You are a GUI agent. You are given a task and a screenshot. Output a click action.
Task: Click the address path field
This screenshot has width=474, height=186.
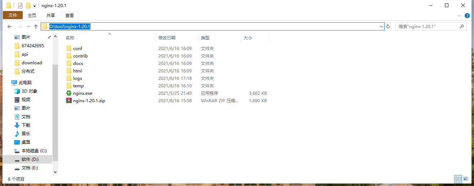click(212, 27)
